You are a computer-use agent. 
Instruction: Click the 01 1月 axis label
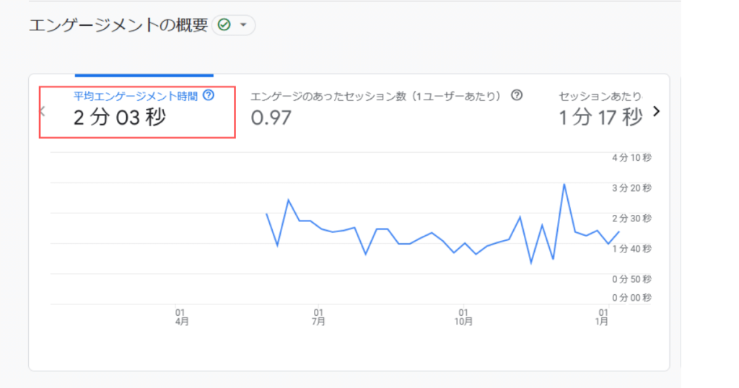click(602, 317)
